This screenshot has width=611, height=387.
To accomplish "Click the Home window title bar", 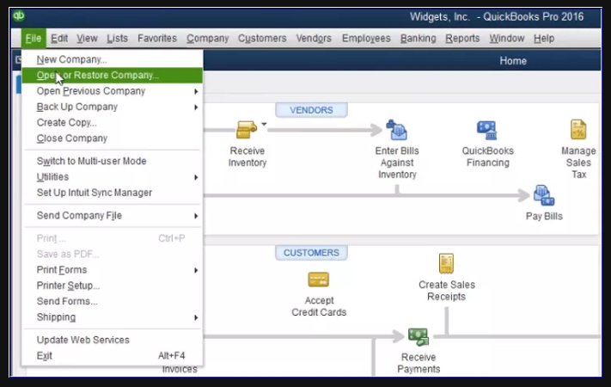I will click(x=402, y=61).
